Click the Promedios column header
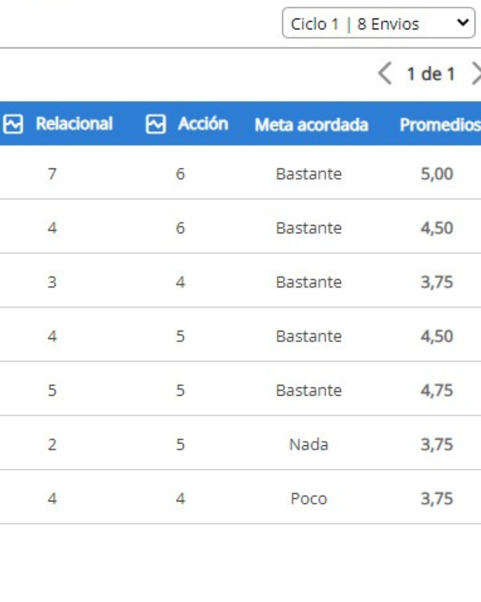This screenshot has width=481, height=602. (x=440, y=125)
